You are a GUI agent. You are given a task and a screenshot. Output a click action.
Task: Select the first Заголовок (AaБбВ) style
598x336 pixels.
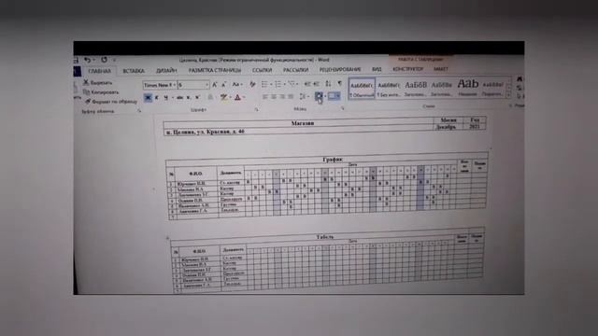(415, 89)
